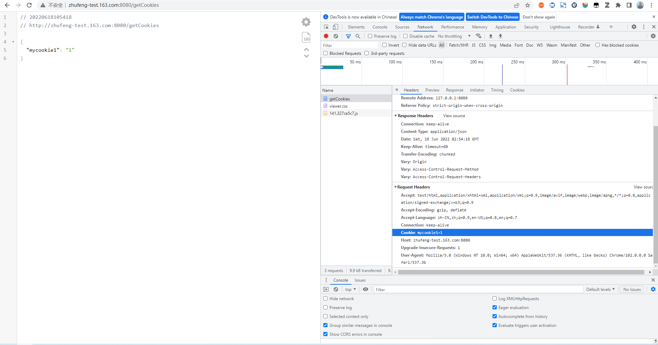Open drawer three-dot menu beside Console
The image size is (658, 345).
pos(326,280)
